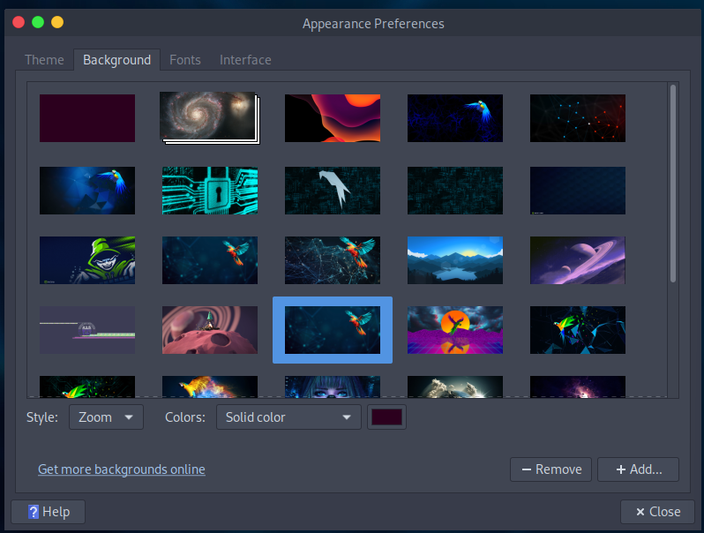
Task: Click the wallpaper list vertical scrollbar
Action: click(673, 184)
